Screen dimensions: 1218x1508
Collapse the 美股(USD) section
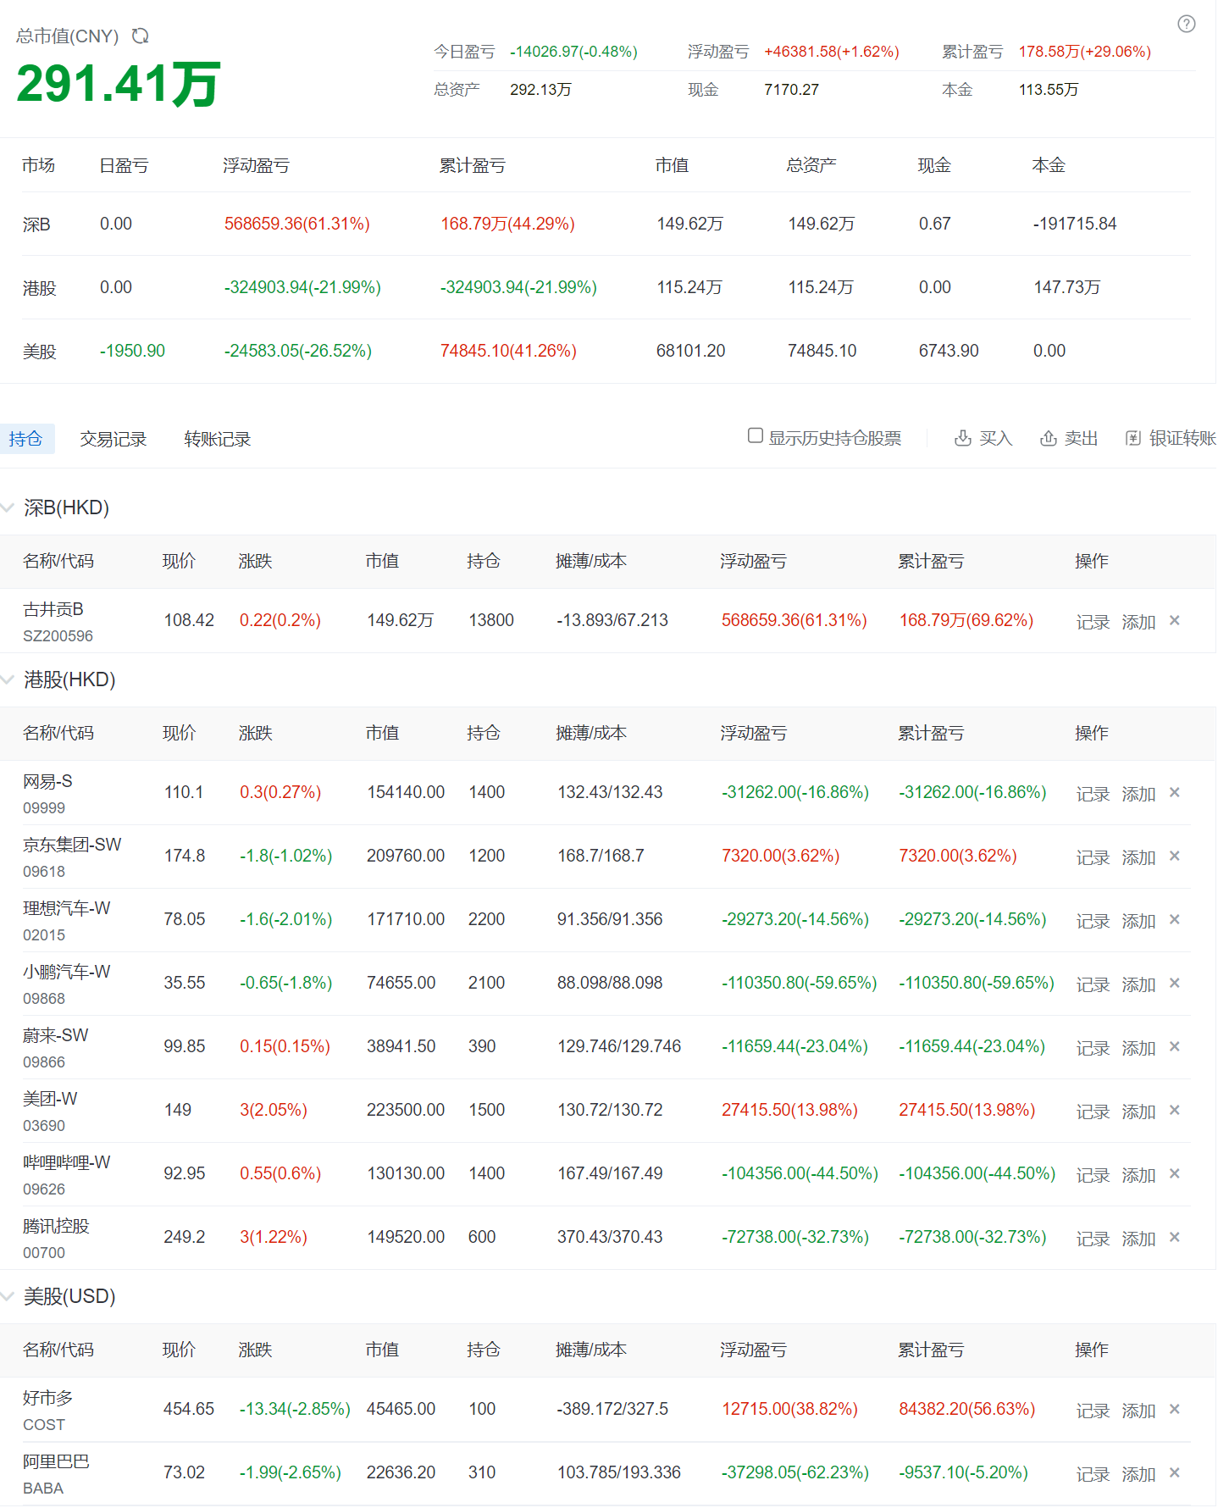point(8,1296)
